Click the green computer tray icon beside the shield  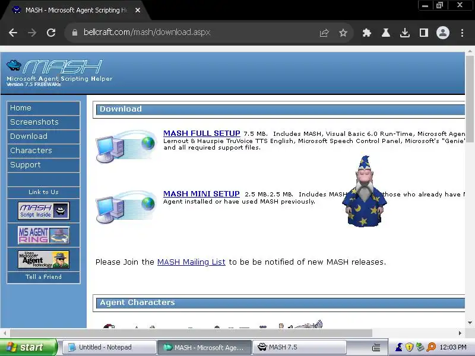click(420, 347)
